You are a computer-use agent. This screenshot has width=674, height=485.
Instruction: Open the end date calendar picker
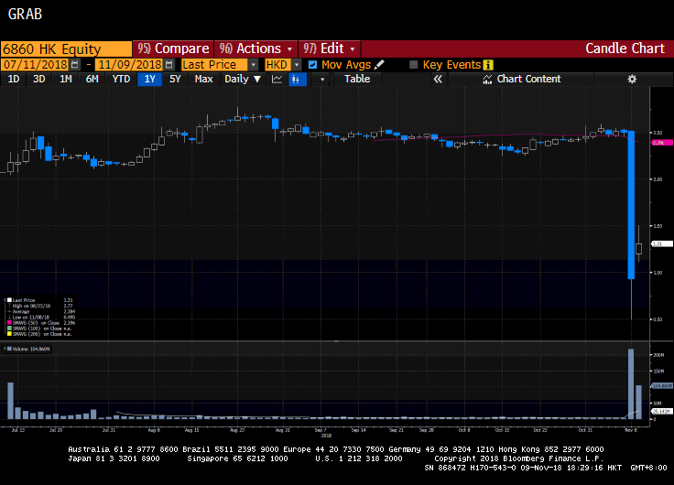pyautogui.click(x=169, y=65)
